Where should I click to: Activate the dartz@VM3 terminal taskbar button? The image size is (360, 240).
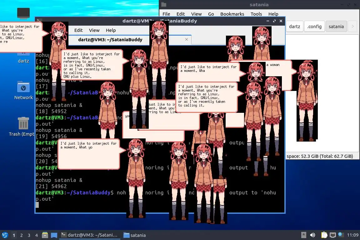tap(89, 235)
